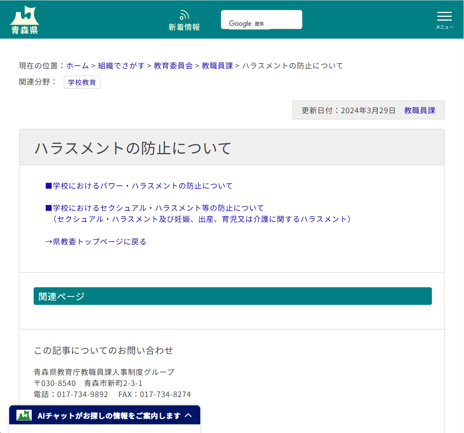Open 組織でさがす breadcrumb link

tap(121, 65)
